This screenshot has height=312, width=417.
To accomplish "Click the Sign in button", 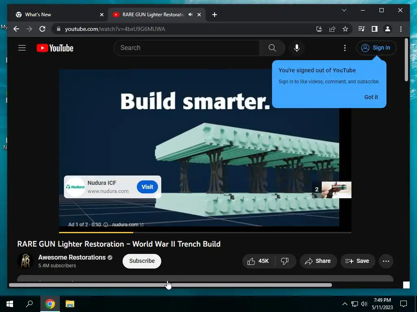I will click(x=376, y=48).
